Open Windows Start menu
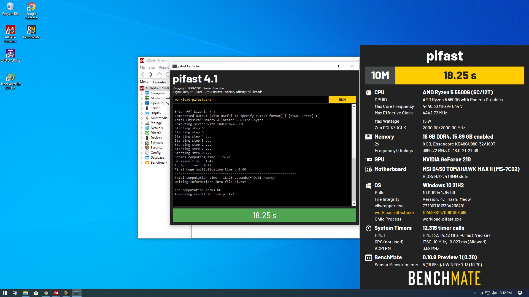 [x=5, y=293]
